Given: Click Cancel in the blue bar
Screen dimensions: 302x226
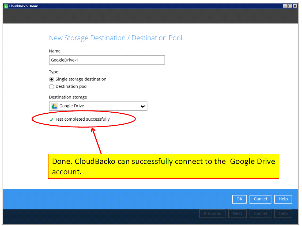Looking at the screenshot, I should pyautogui.click(x=260, y=199).
